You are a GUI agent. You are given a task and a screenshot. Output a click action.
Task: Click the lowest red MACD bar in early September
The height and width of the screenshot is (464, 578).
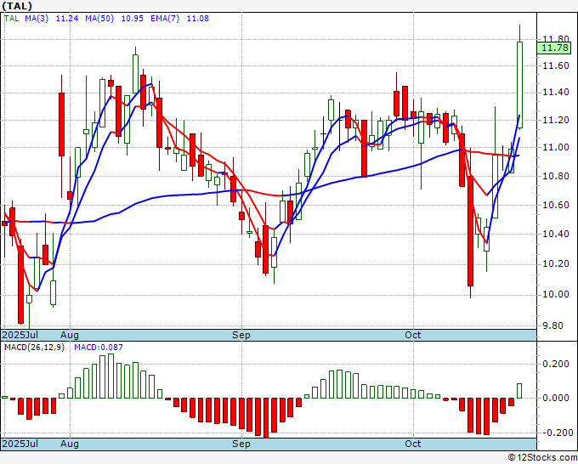coord(266,418)
